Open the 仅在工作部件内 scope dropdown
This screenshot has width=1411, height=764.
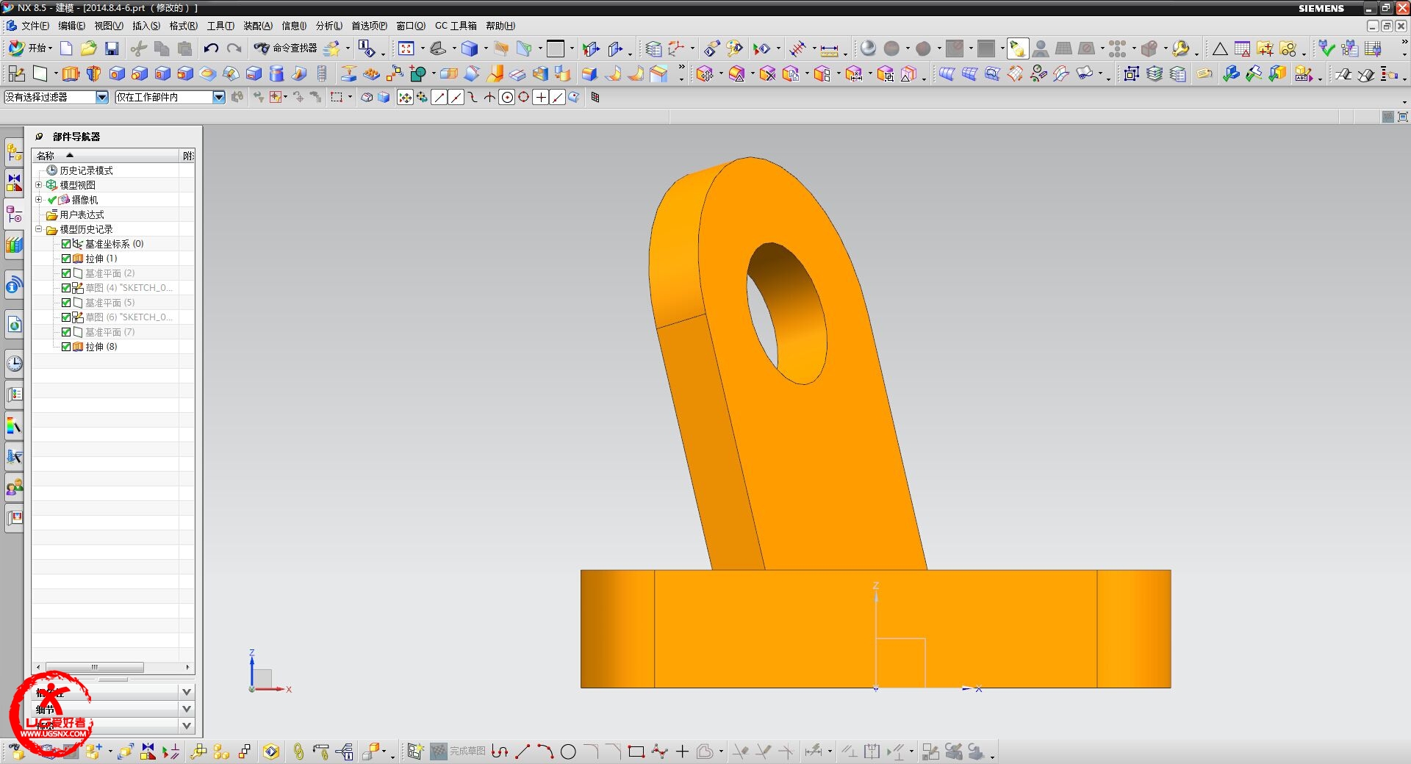point(218,97)
